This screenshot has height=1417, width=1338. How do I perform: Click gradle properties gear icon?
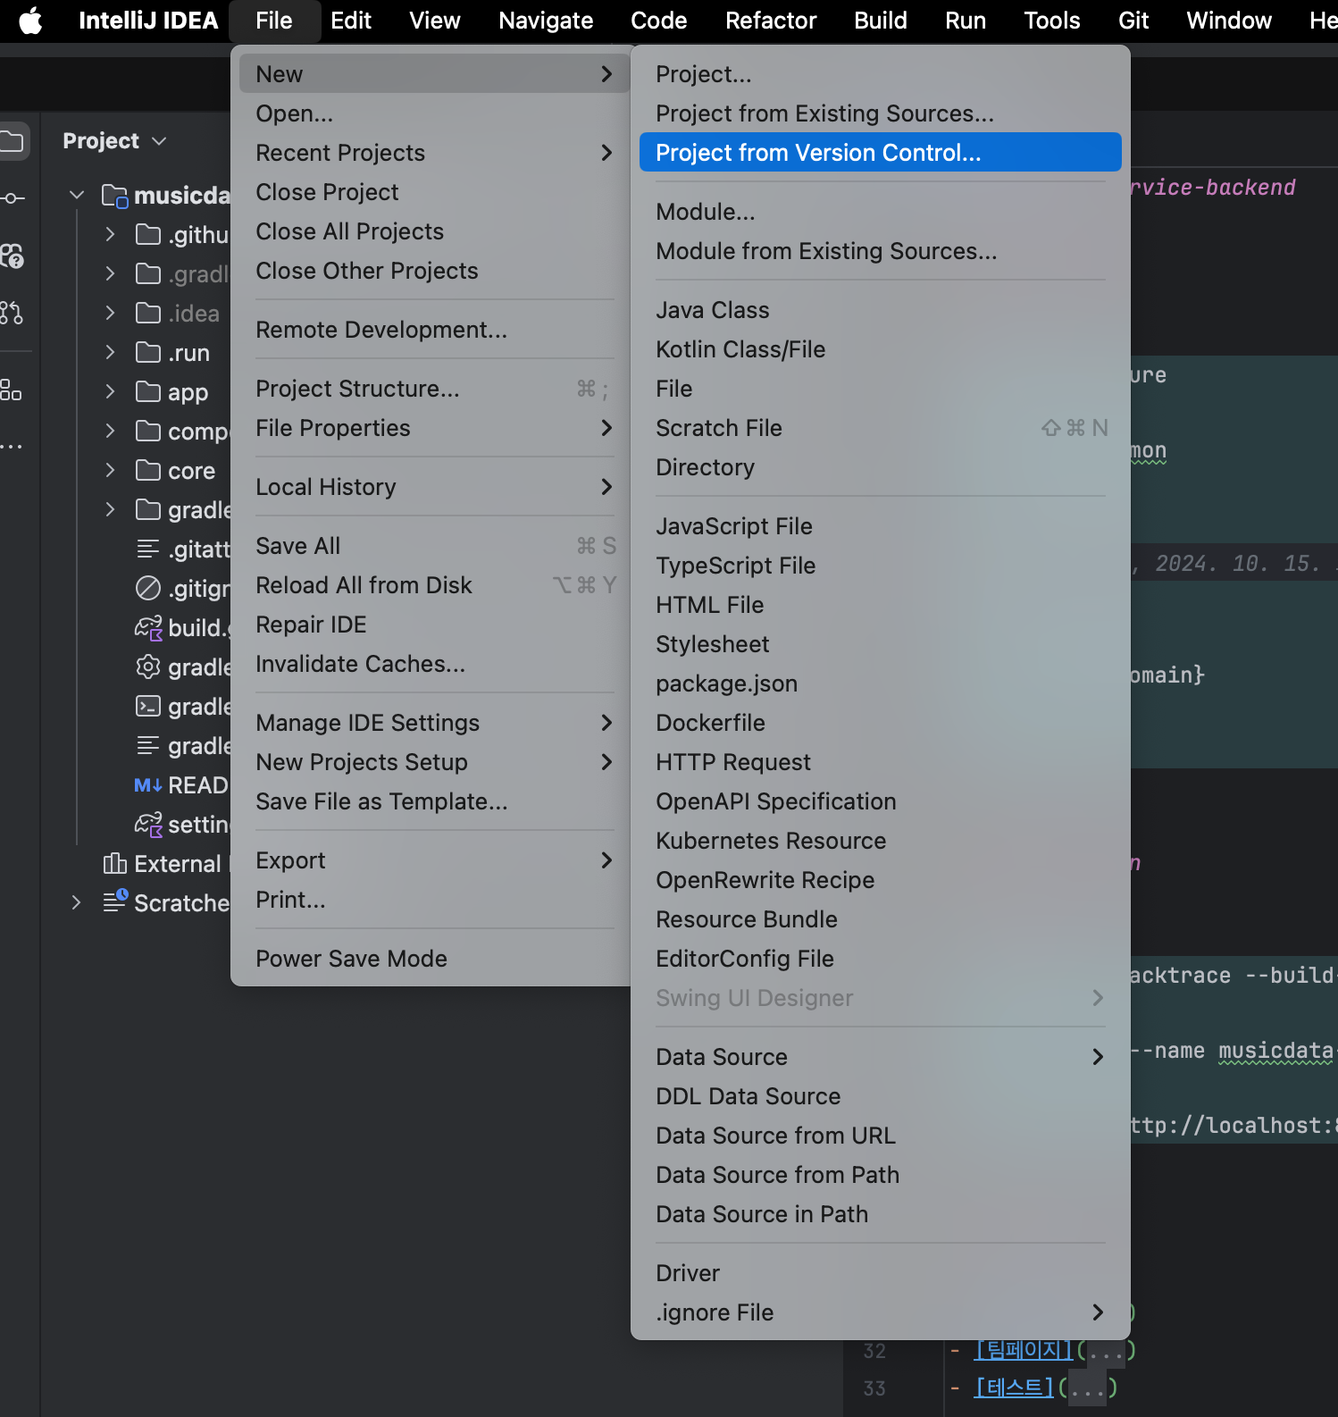coord(147,667)
